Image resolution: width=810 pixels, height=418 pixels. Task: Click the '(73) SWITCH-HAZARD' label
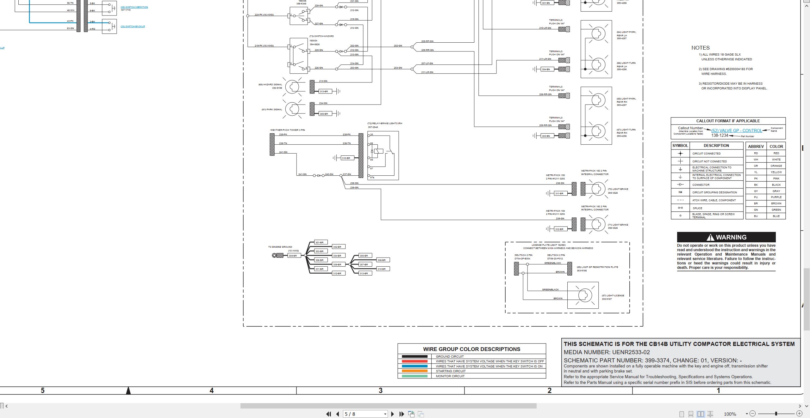pyautogui.click(x=321, y=36)
